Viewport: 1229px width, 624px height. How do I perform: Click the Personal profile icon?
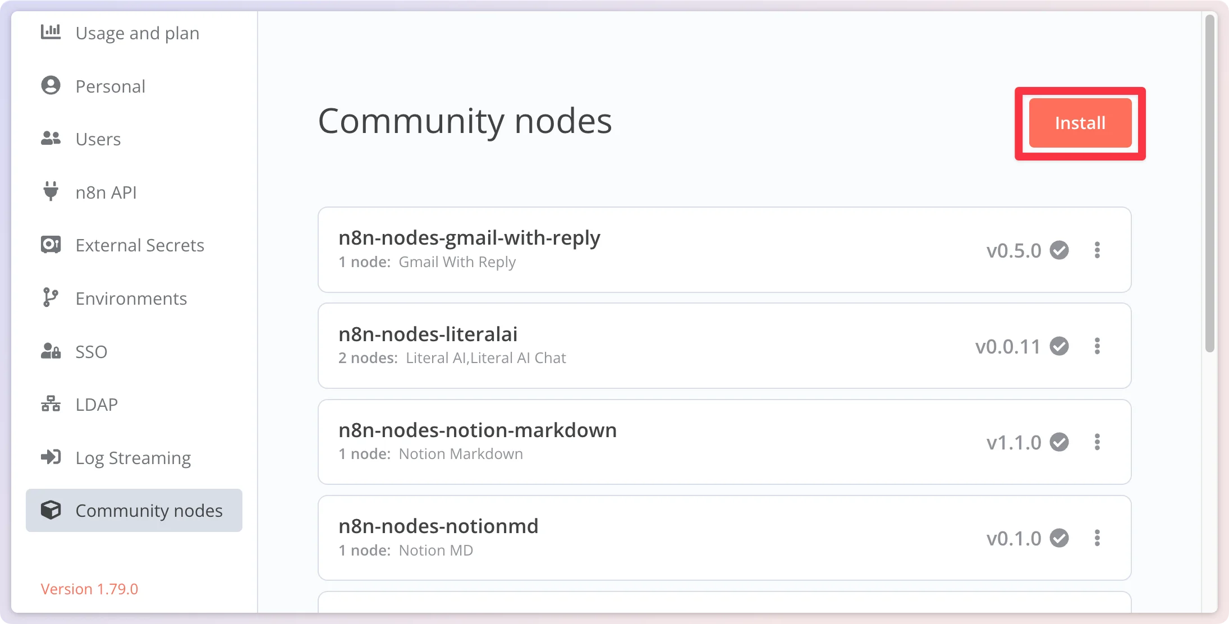tap(51, 85)
